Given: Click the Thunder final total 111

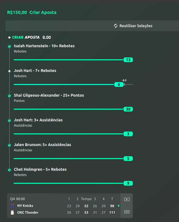Looking at the screenshot, I should [112, 212].
